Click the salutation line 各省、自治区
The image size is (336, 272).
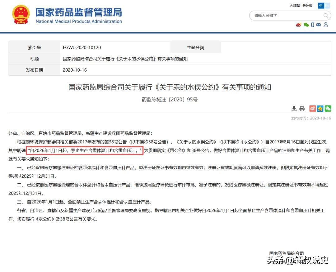click(x=80, y=133)
